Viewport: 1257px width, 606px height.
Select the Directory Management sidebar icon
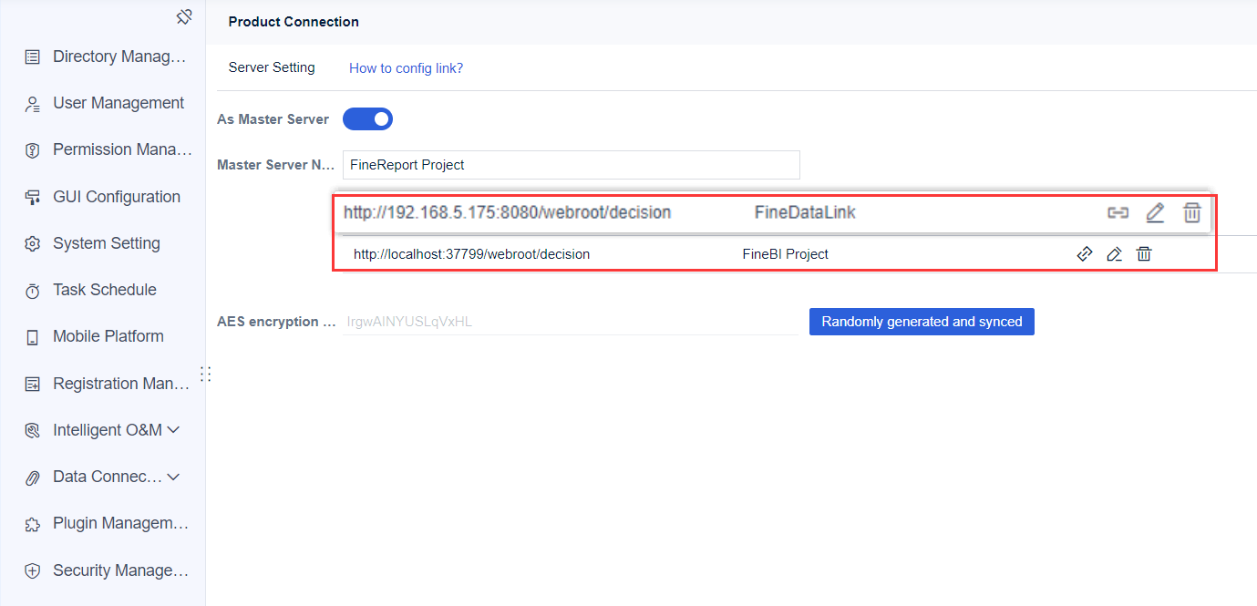coord(32,56)
